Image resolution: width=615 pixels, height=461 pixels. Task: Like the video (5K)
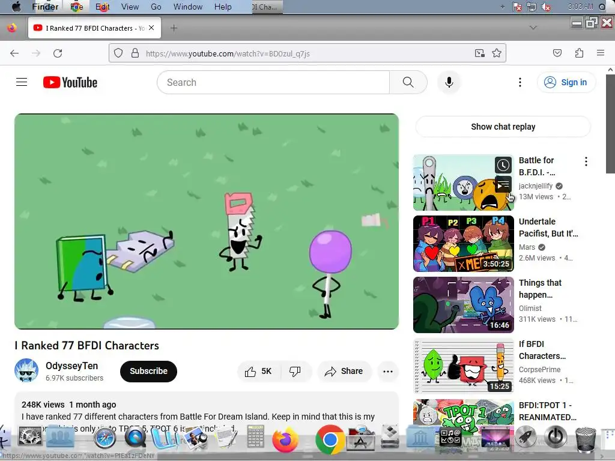click(x=258, y=371)
